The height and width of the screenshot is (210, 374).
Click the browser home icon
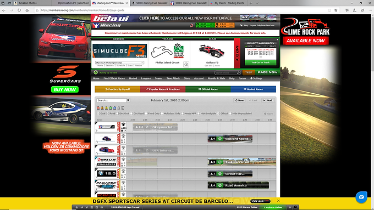click(27, 10)
